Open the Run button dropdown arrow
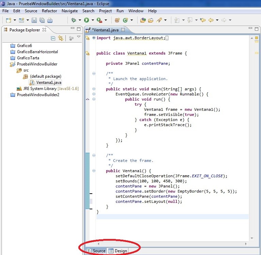261x255 pixels. (x=92, y=20)
